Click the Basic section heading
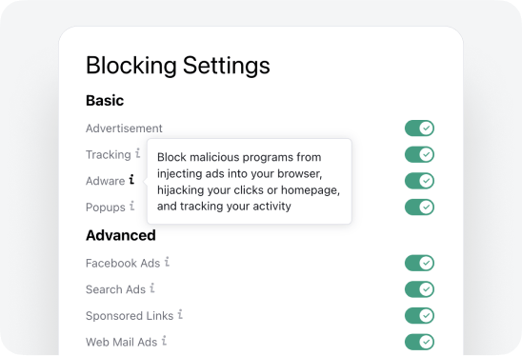Image resolution: width=522 pixels, height=356 pixels. pos(105,101)
